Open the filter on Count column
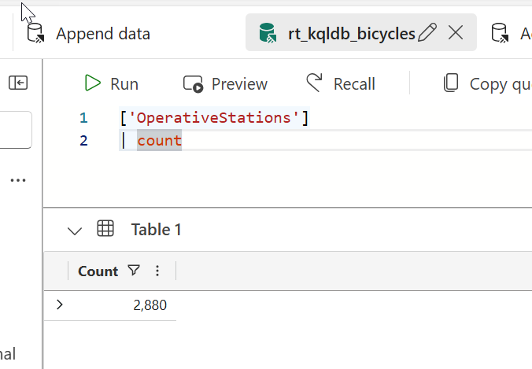 [x=134, y=271]
